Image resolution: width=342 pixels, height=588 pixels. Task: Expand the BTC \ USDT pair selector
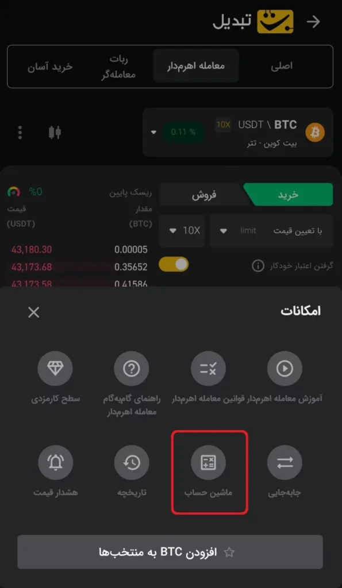coord(238,133)
